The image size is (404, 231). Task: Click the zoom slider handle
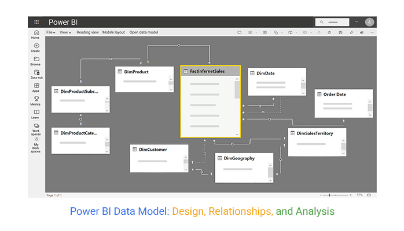click(x=329, y=195)
